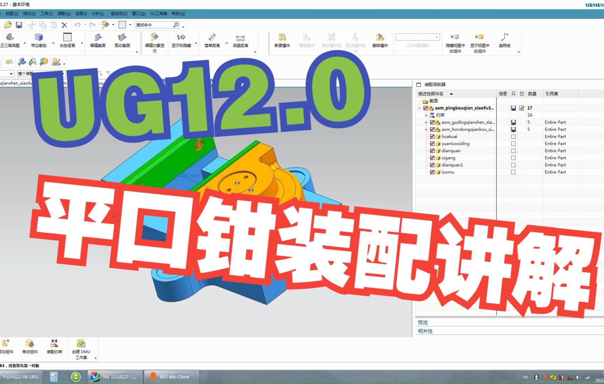
Task: Toggle the asm_pingkouqian_xiaofu3 root checkbox
Action: (x=426, y=108)
